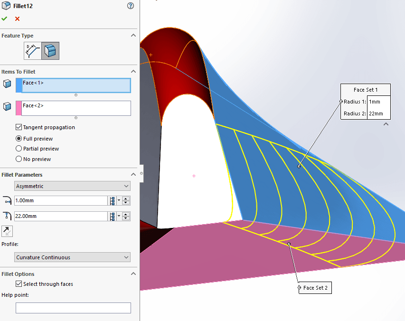Select the manual fillet feature type icon

pos(32,50)
